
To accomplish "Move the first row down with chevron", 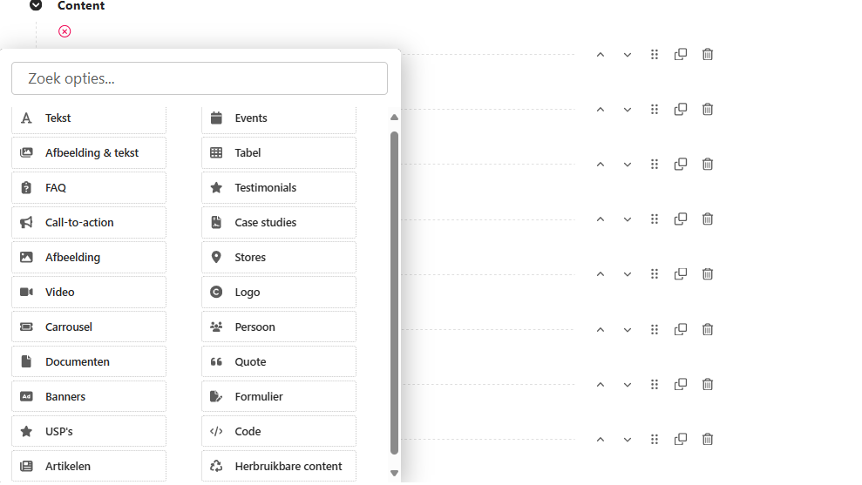I will tap(628, 55).
